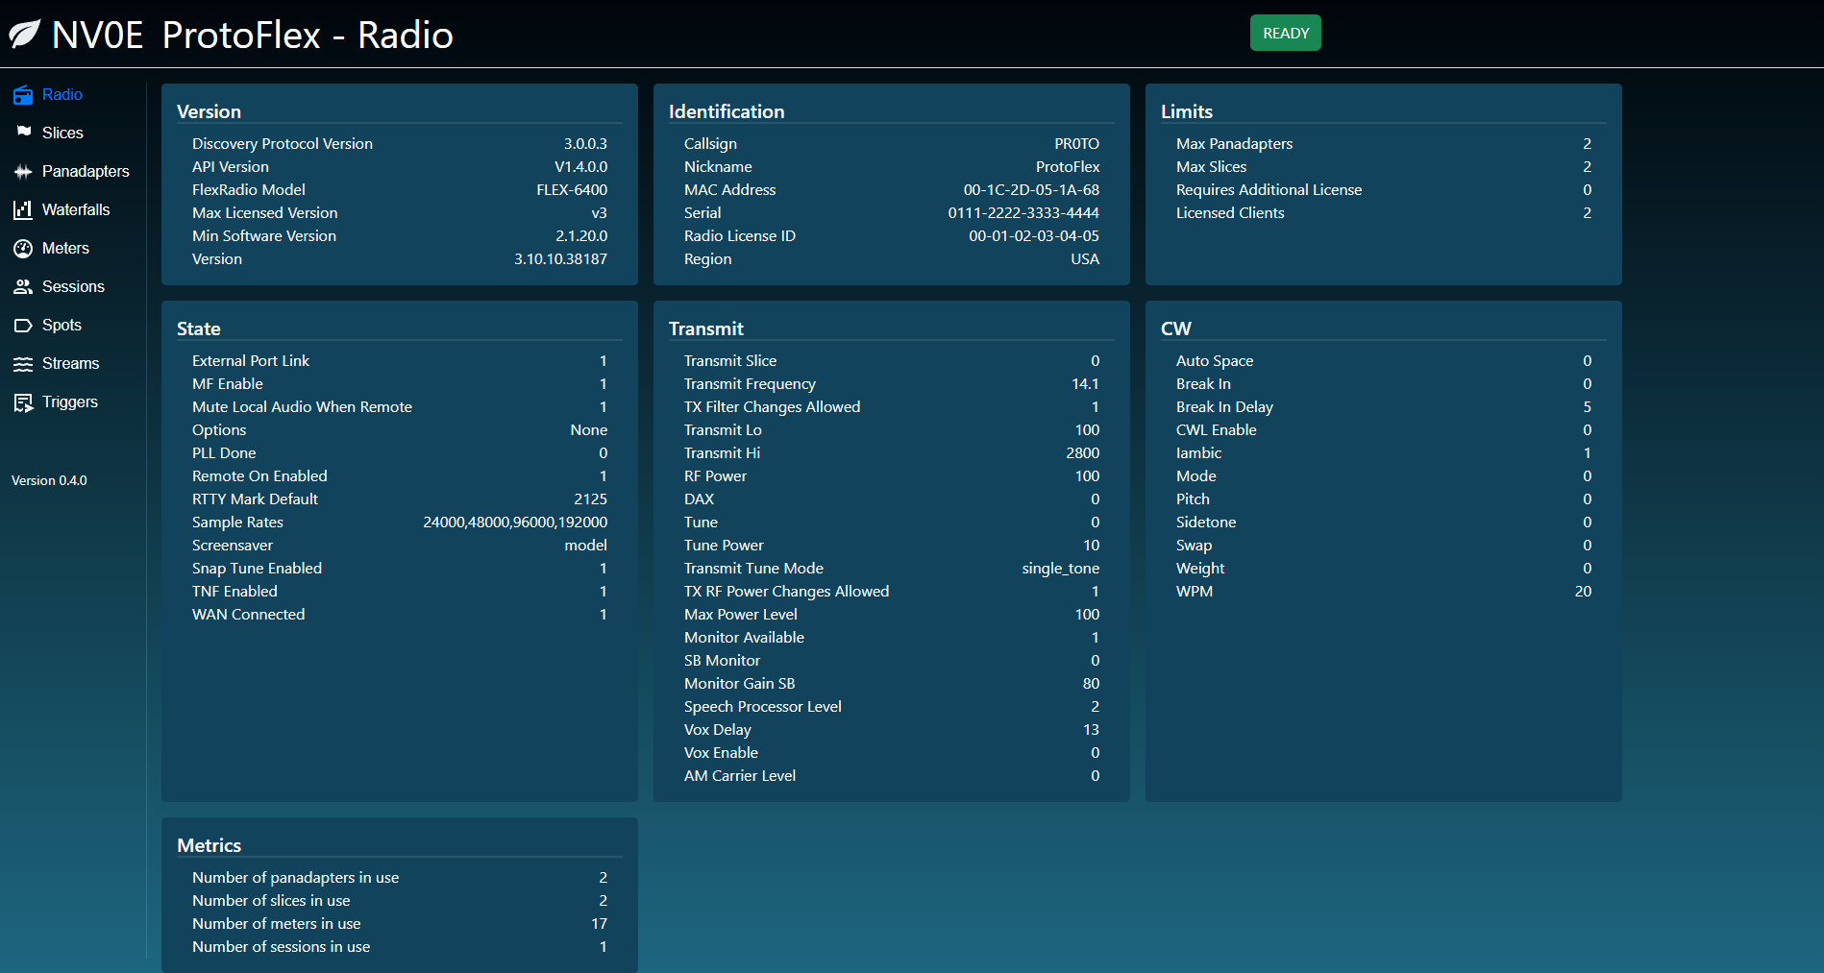Click the Speech Processor Level label
The height and width of the screenshot is (973, 1824).
pos(762,707)
